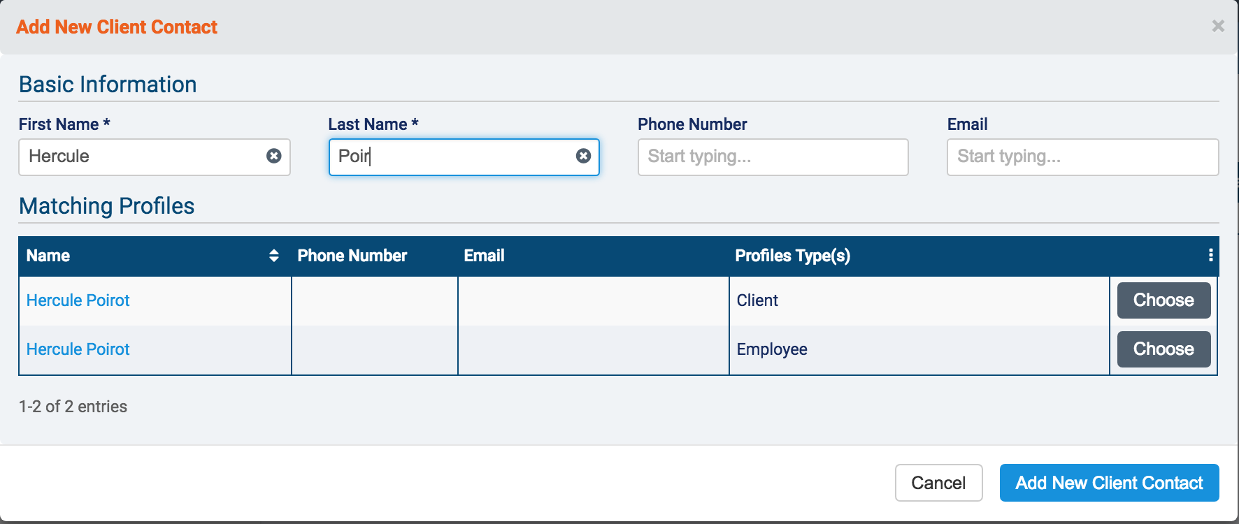Choose the Client matching profile

[x=1163, y=300]
